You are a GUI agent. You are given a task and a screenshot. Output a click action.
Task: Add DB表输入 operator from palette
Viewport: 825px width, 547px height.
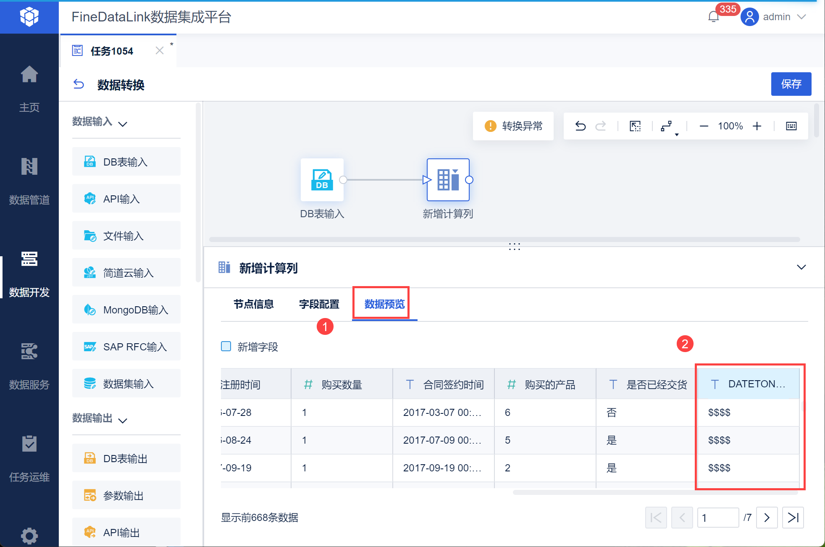point(126,162)
